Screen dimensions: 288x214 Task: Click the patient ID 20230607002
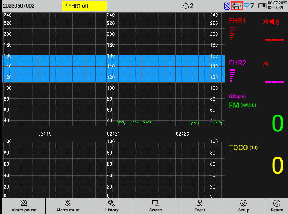click(19, 6)
